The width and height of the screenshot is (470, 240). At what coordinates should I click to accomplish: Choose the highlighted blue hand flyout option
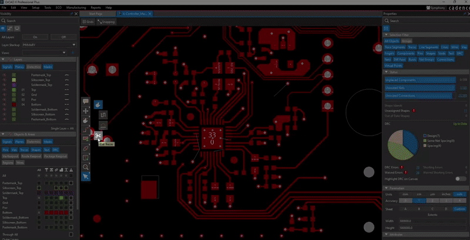tap(98, 104)
